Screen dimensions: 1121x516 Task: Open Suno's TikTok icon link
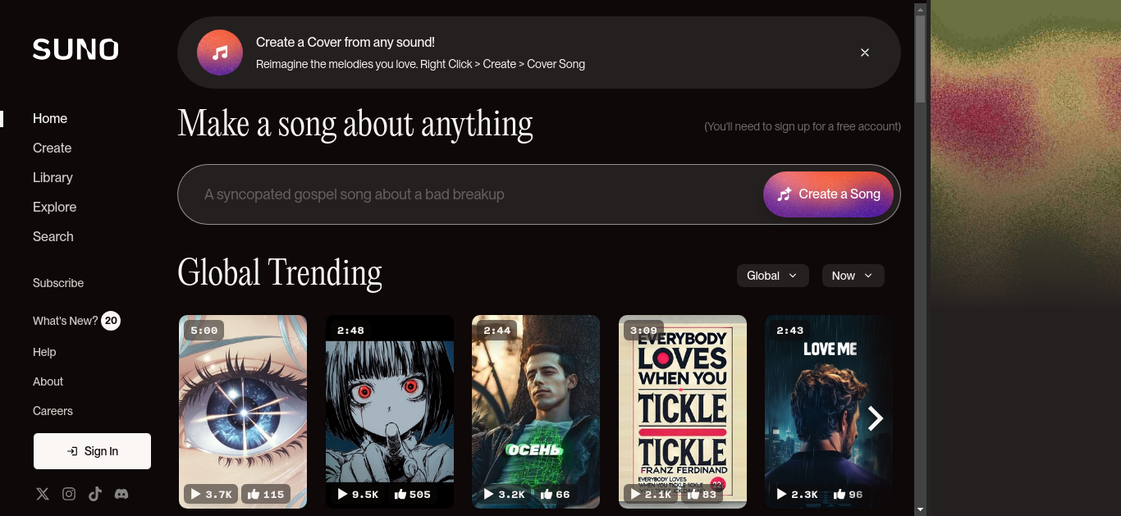[95, 494]
